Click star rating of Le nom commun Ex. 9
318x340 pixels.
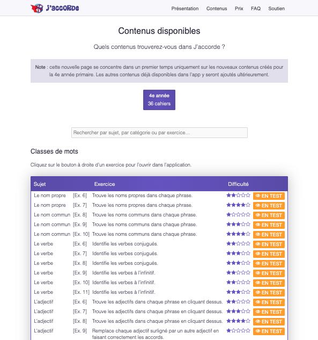pyautogui.click(x=238, y=224)
